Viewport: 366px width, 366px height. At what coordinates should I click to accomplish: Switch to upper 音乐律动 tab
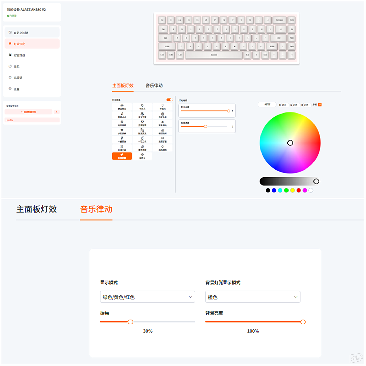point(154,86)
